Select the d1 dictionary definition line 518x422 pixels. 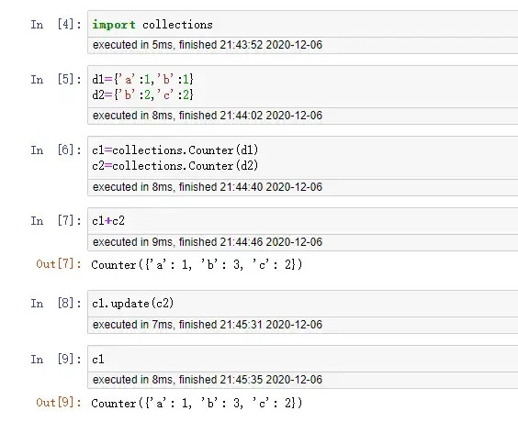(142, 80)
